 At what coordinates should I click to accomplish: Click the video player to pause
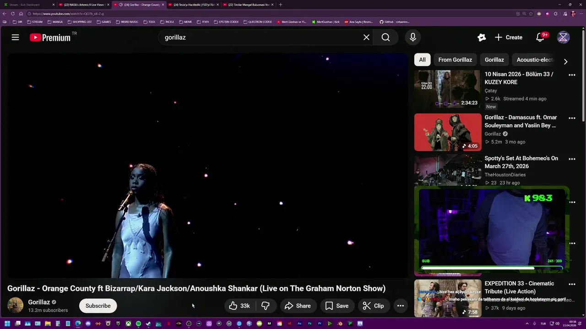pyautogui.click(x=207, y=165)
